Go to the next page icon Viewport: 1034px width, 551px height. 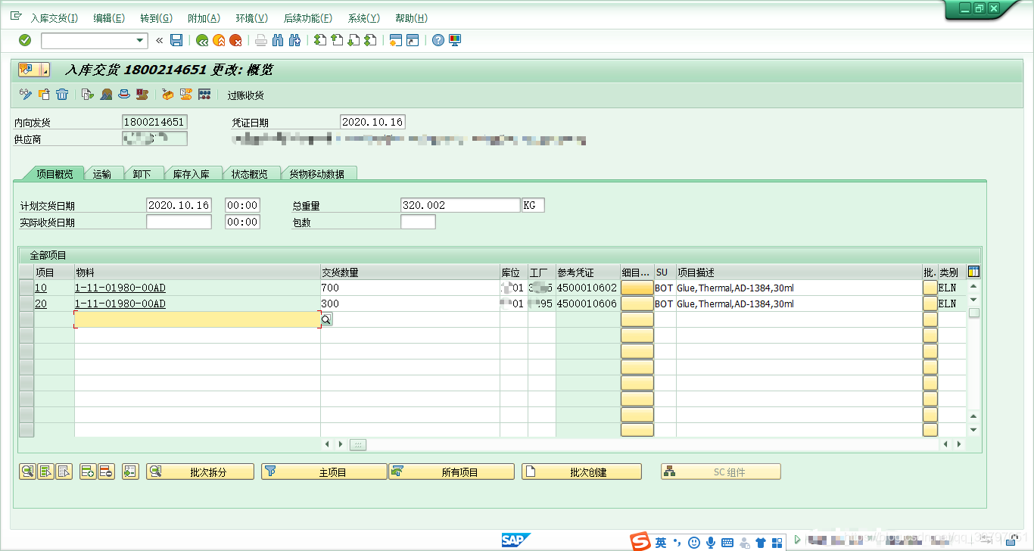353,40
